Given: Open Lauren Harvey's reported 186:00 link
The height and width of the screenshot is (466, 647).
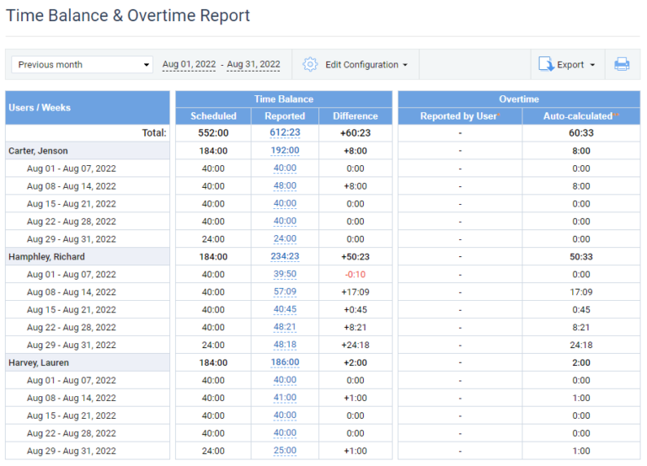Looking at the screenshot, I should pyautogui.click(x=285, y=363).
